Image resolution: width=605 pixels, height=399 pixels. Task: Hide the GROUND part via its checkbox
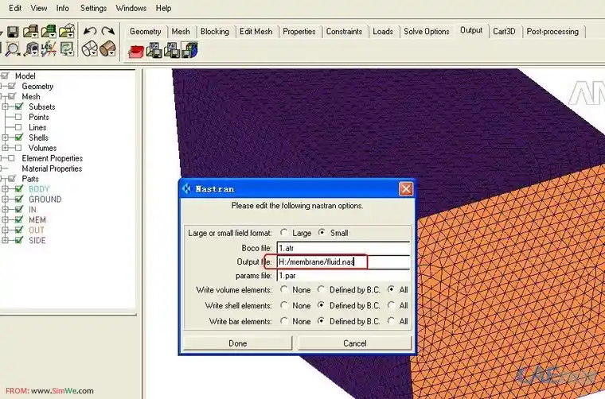coord(18,199)
